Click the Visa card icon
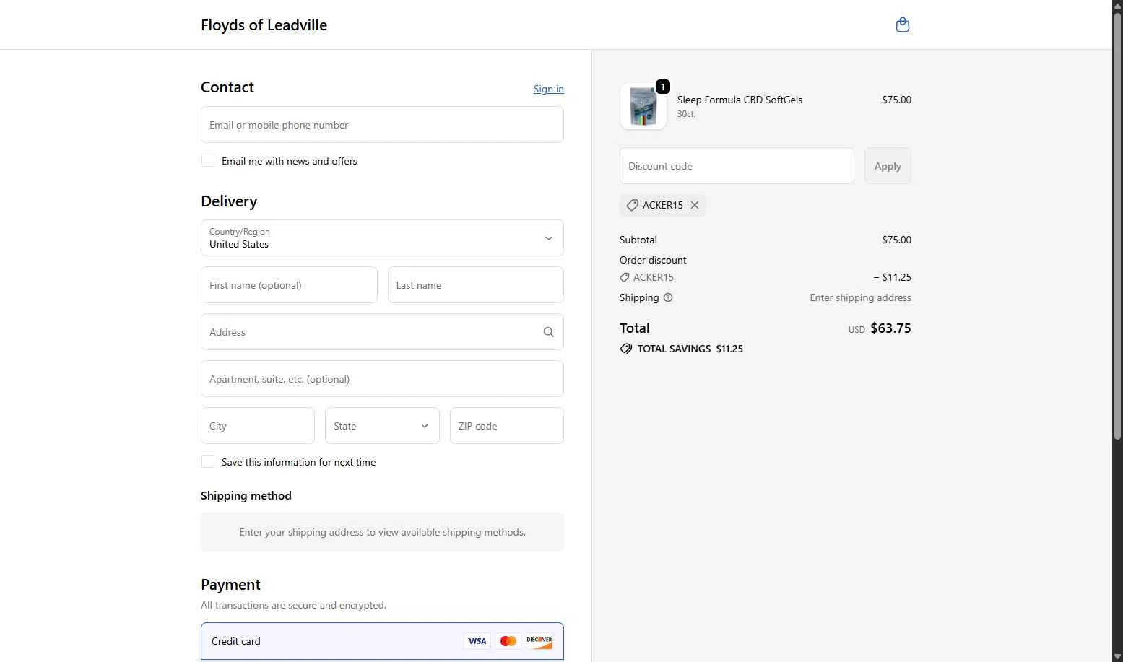 click(477, 641)
